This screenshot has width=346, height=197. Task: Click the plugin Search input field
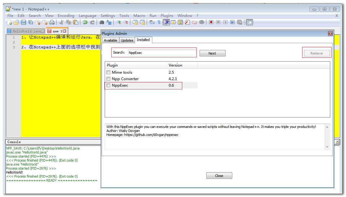[162, 53]
